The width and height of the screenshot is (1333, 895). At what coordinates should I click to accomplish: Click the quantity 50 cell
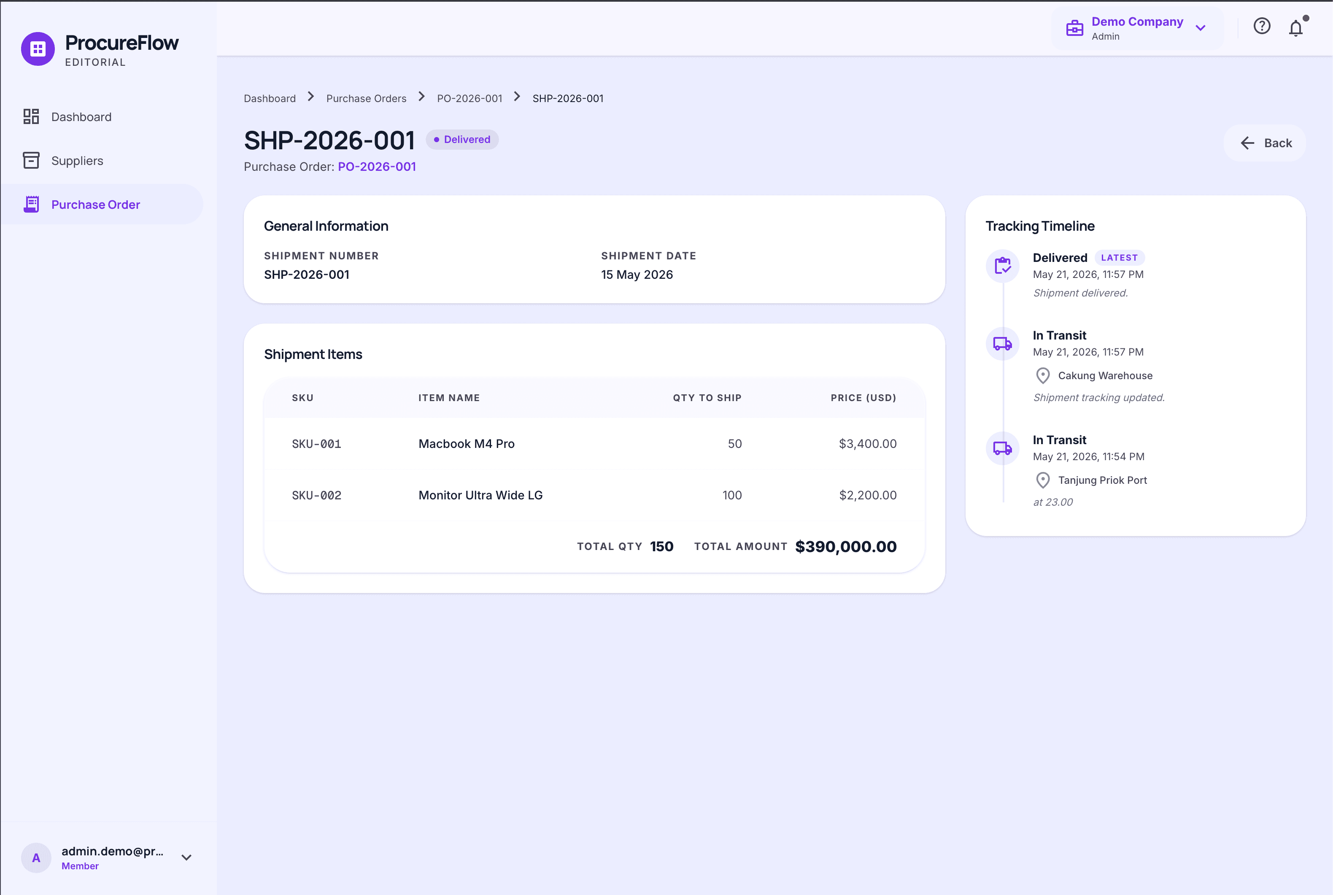pos(735,444)
